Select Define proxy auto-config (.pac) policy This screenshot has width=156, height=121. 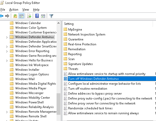(x=110, y=98)
